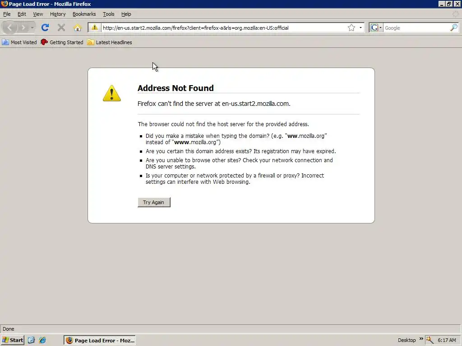This screenshot has width=462, height=346.
Task: Minimize the Firefox window
Action: (441, 4)
